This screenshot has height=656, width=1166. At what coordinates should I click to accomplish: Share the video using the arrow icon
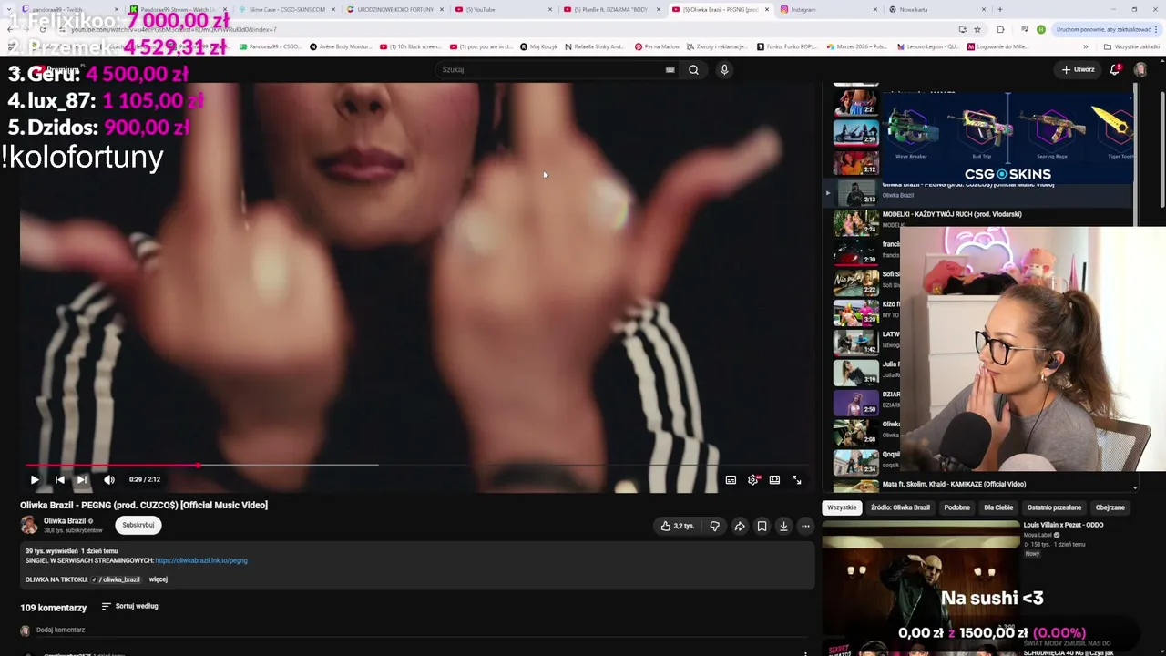740,526
